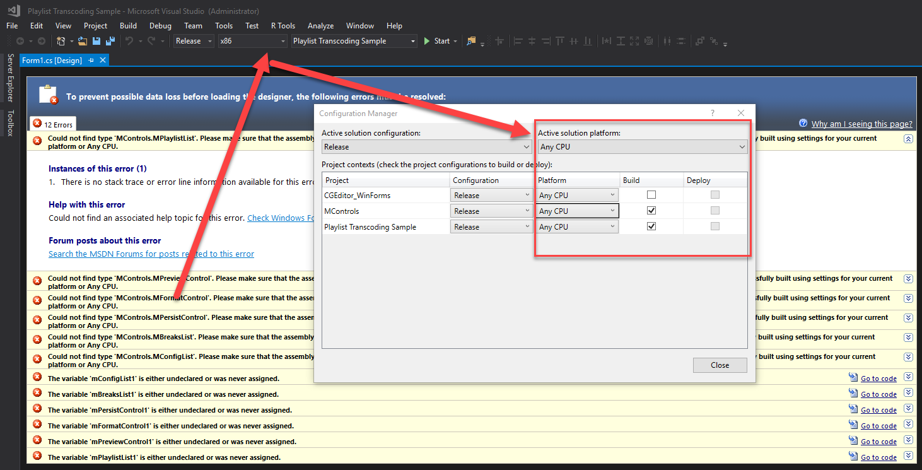
Task: Toggle Build checkbox for CGEditor_WinForms
Action: [651, 195]
